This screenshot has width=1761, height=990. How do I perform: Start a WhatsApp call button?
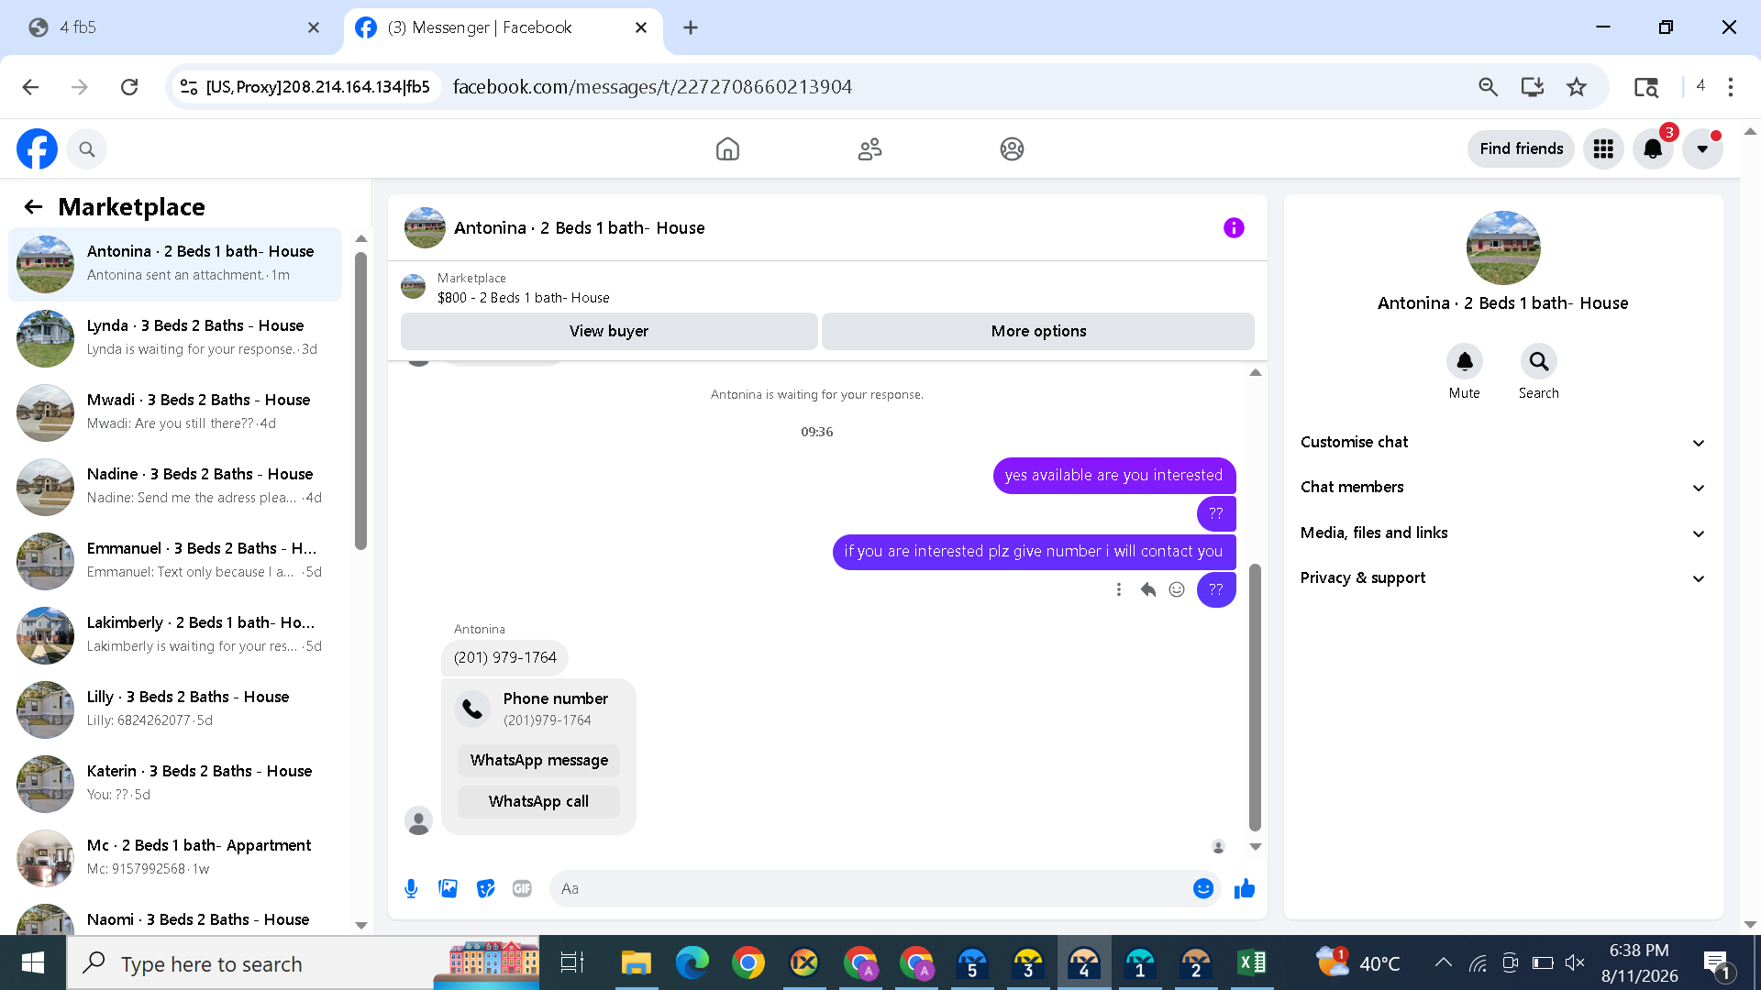coord(539,801)
